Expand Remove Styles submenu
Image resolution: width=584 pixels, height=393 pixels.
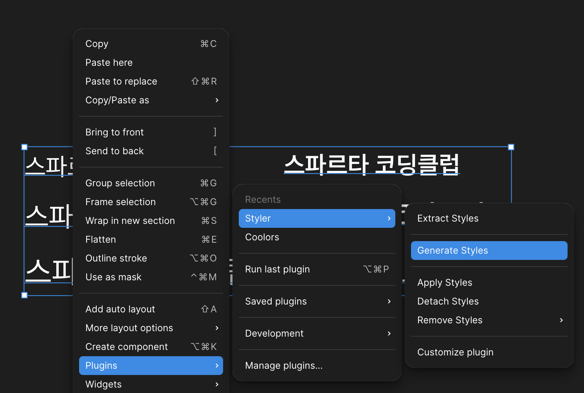tap(489, 320)
